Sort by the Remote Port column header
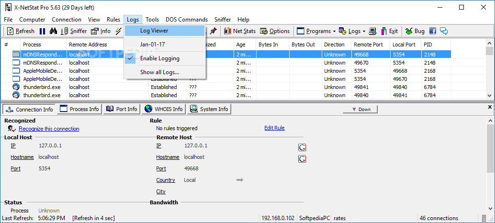This screenshot has height=223, width=495. tap(371, 45)
